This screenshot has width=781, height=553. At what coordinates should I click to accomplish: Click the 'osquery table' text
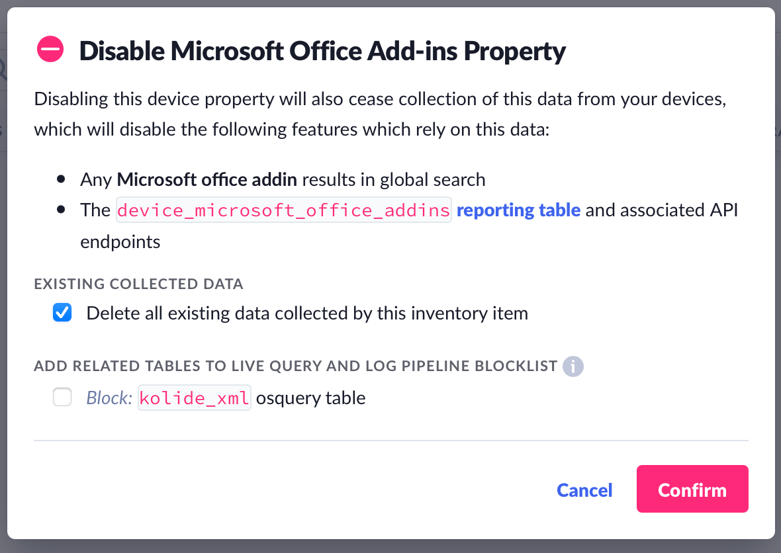(x=310, y=398)
